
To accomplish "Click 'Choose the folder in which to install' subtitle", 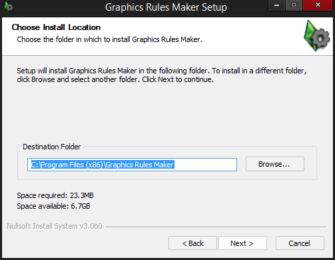I will [110, 39].
